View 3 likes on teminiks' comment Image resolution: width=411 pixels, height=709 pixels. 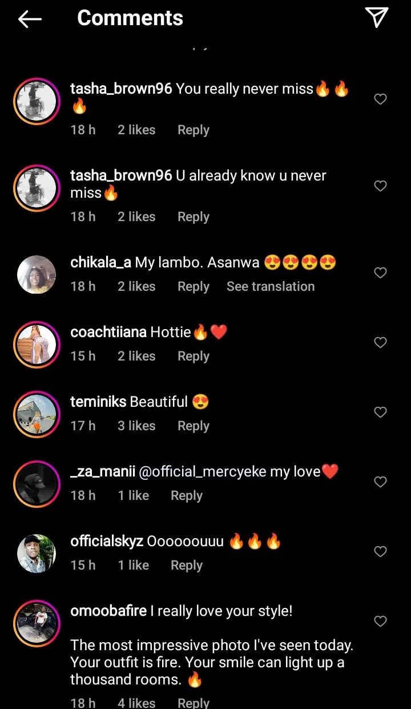click(x=136, y=426)
